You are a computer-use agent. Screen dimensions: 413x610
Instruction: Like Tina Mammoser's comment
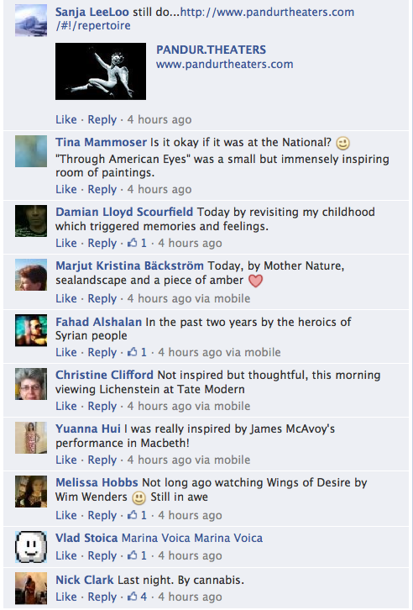click(x=66, y=189)
